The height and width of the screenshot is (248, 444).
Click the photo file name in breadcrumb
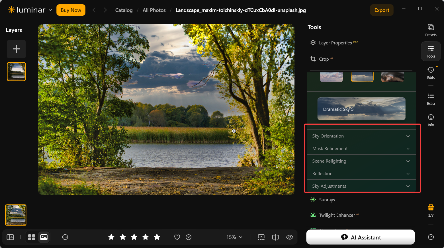click(x=241, y=10)
